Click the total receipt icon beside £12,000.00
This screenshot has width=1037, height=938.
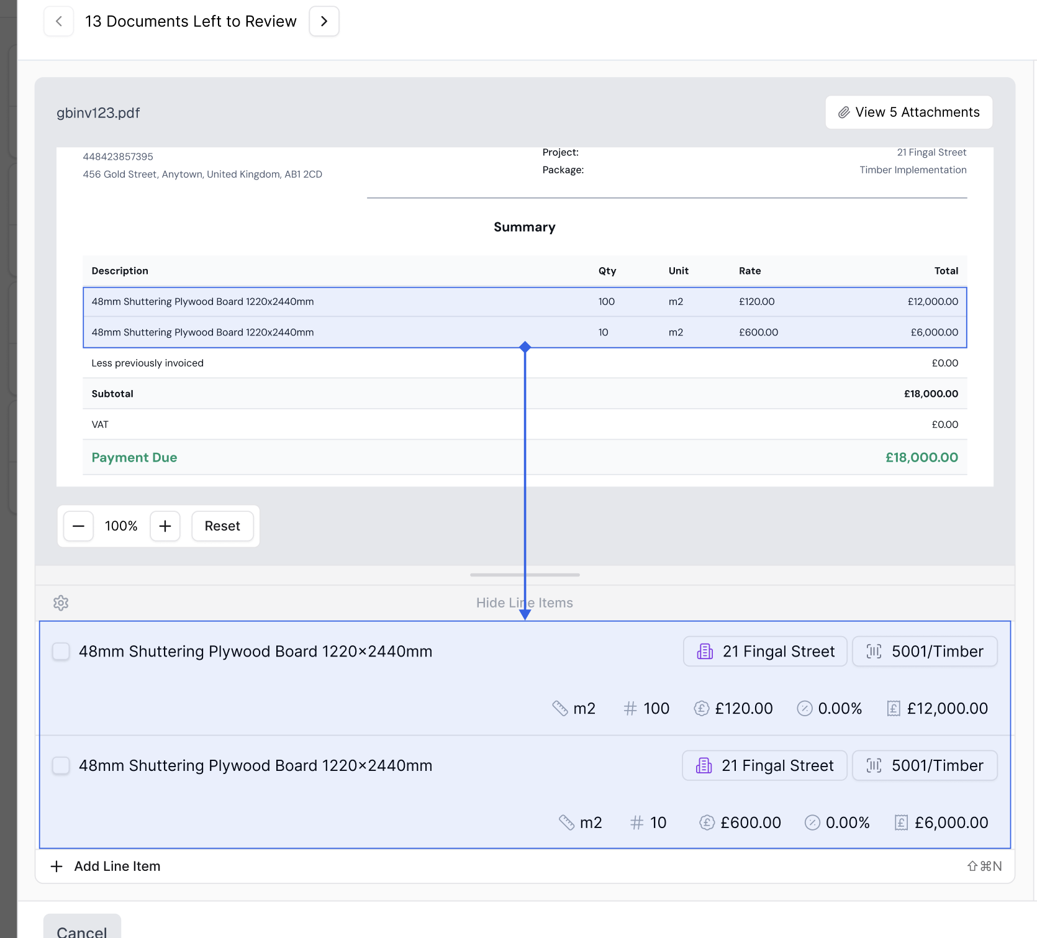894,709
